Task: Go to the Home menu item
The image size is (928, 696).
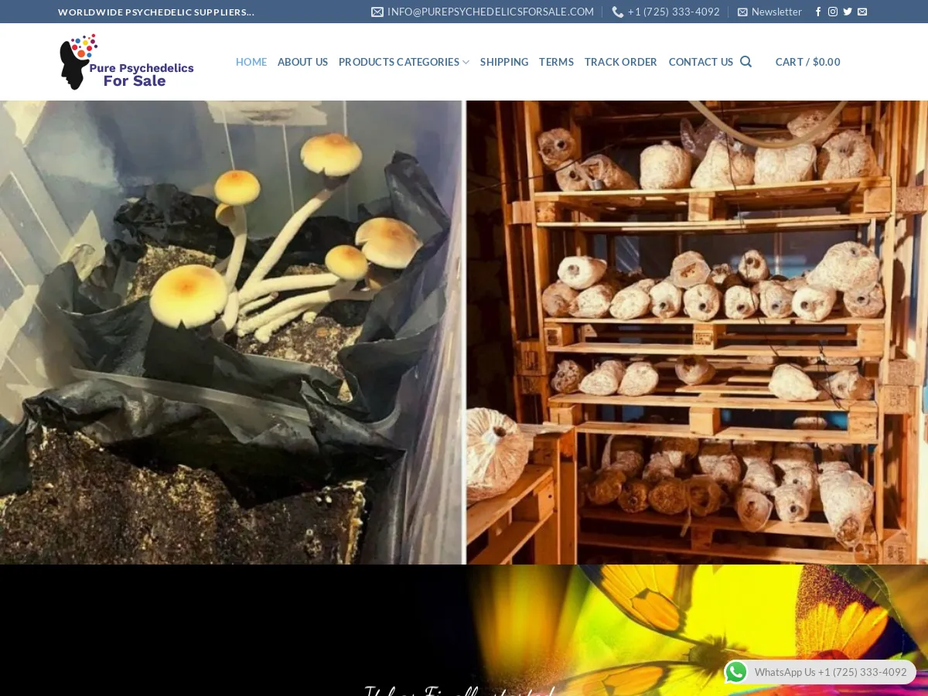Action: (x=251, y=62)
